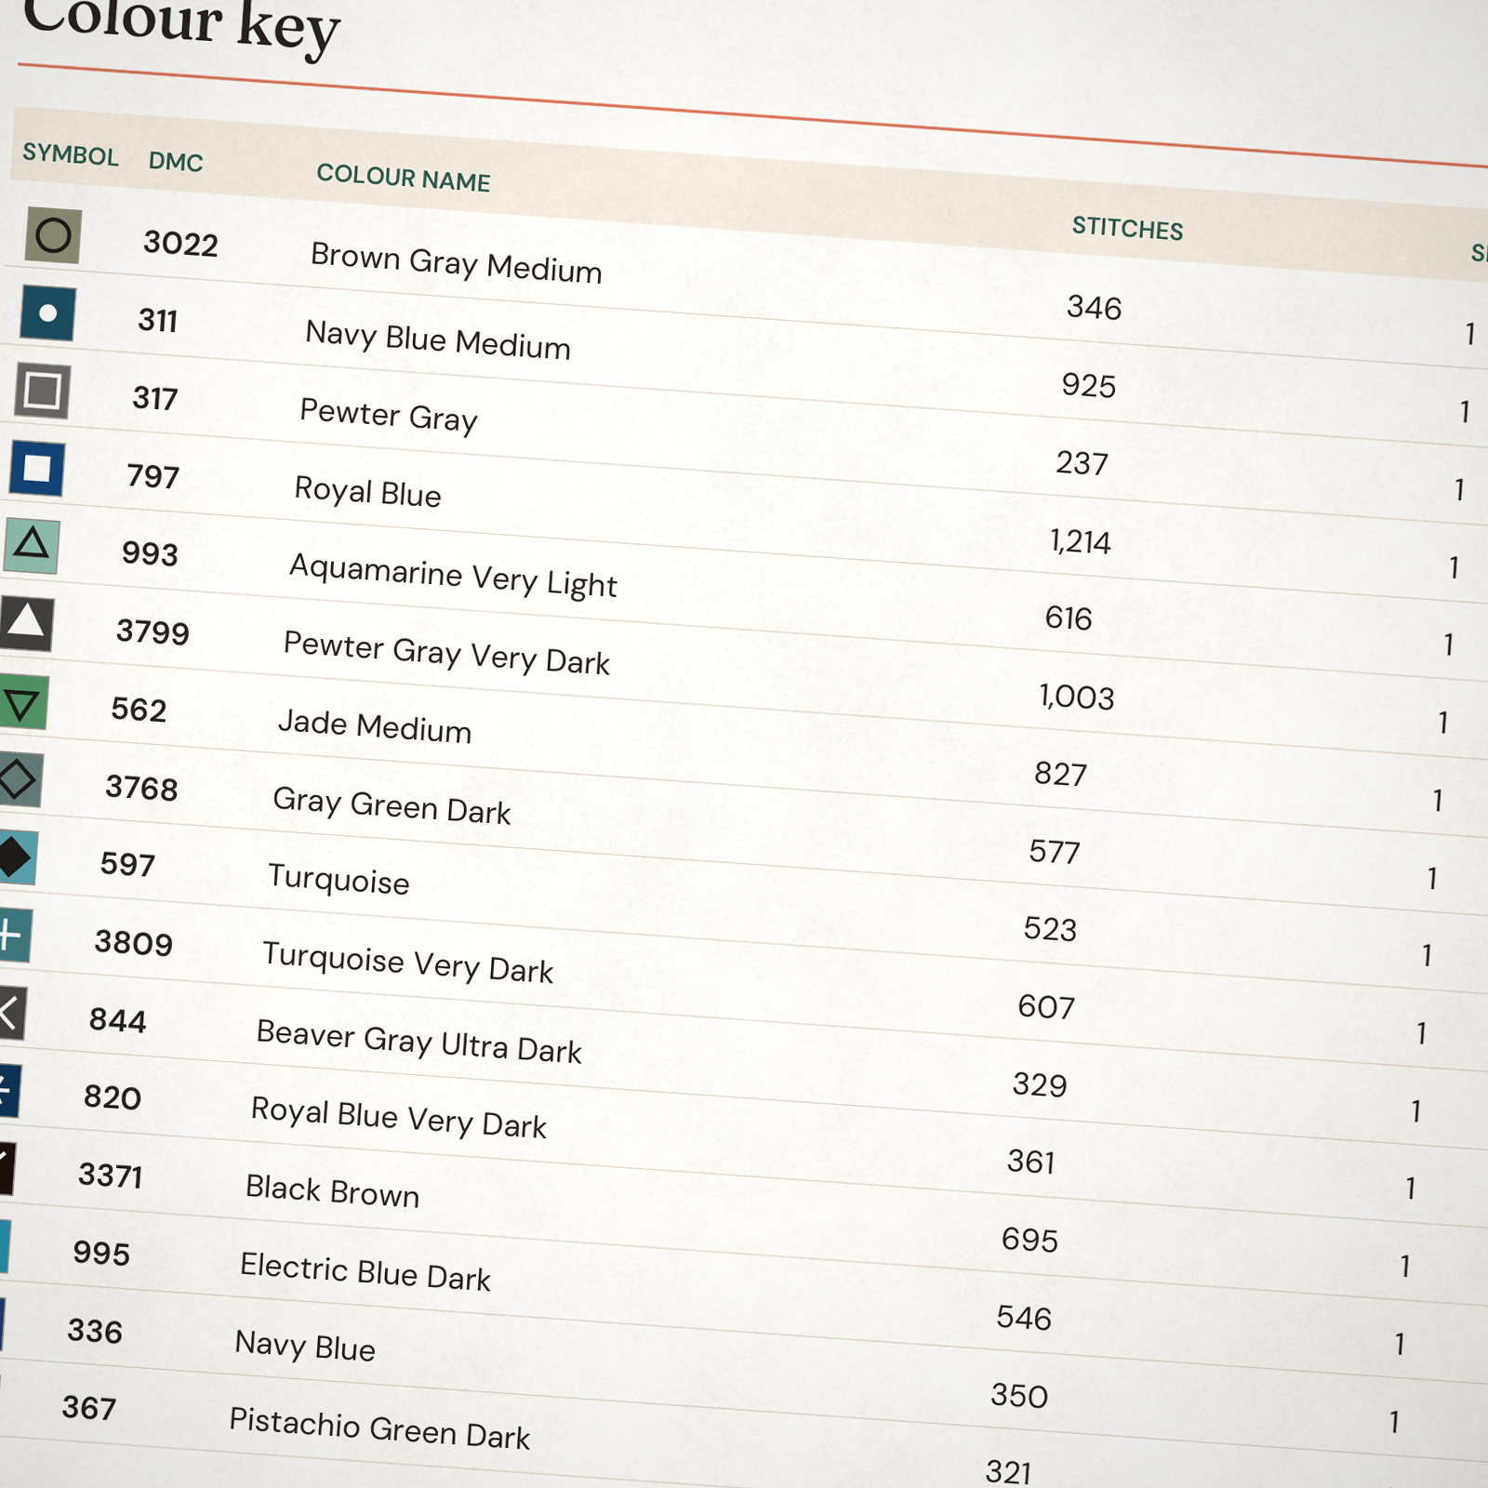Select the stitch count 925

click(1088, 386)
